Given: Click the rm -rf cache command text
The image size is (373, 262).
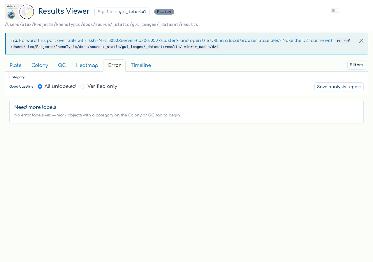Looking at the screenshot, I should tap(180, 44).
